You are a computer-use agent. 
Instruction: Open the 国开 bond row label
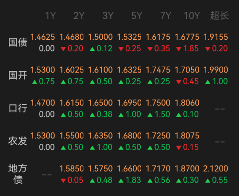pyautogui.click(x=18, y=75)
